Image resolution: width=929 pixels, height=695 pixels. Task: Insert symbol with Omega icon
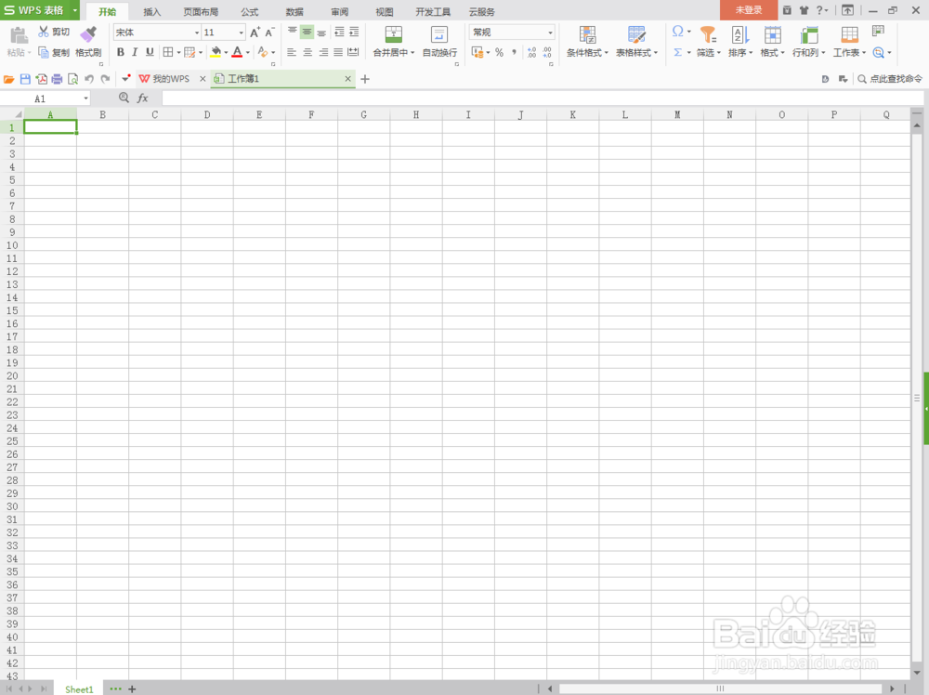[678, 31]
